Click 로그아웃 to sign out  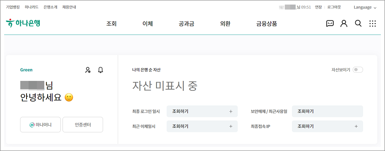334,7
